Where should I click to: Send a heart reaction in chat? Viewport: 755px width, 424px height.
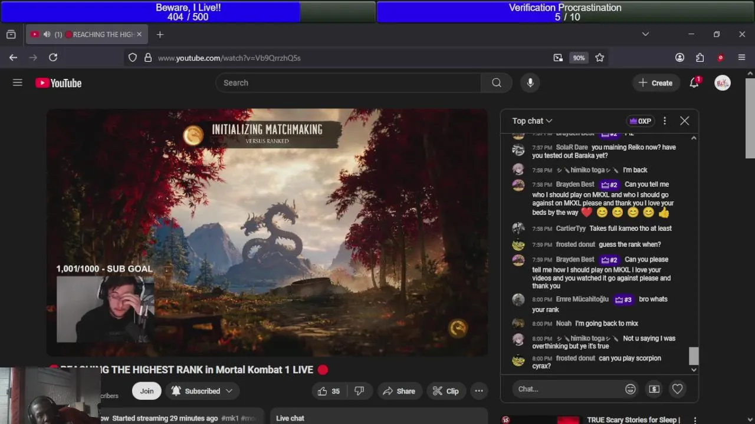tap(678, 389)
